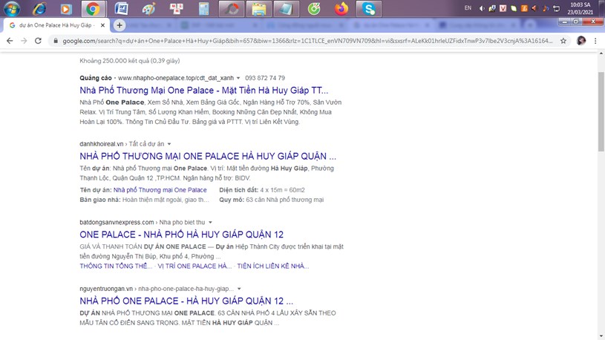Open Skype from the taskbar
This screenshot has width=605, height=340.
tap(369, 8)
